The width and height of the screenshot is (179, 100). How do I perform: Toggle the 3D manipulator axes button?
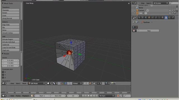click(x=63, y=83)
